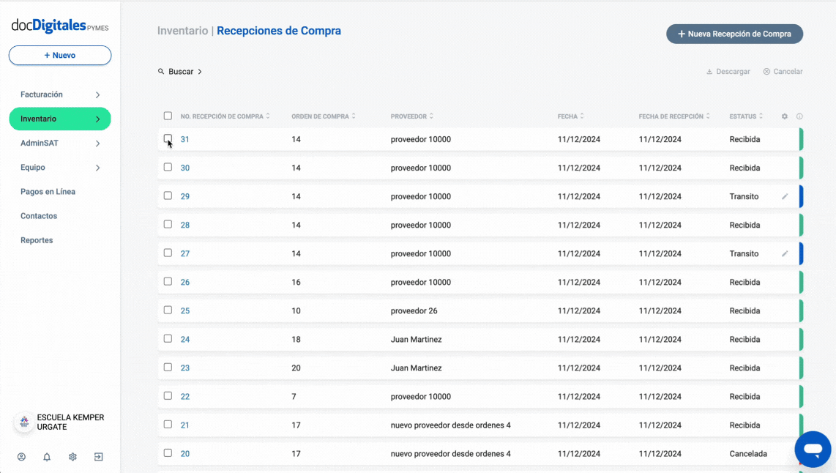Sort by Fecha de Recepción column
Screen dimensions: 836x473
click(x=674, y=116)
